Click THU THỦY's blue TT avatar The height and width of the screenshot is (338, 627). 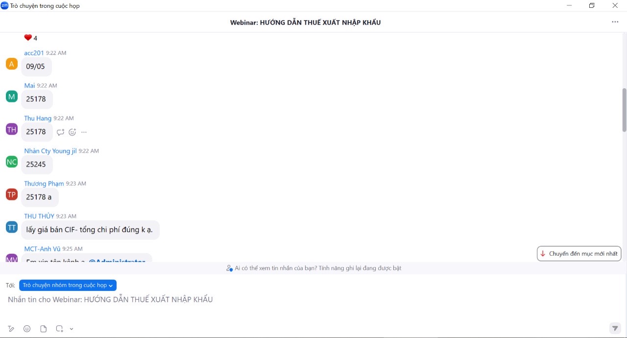click(x=12, y=227)
